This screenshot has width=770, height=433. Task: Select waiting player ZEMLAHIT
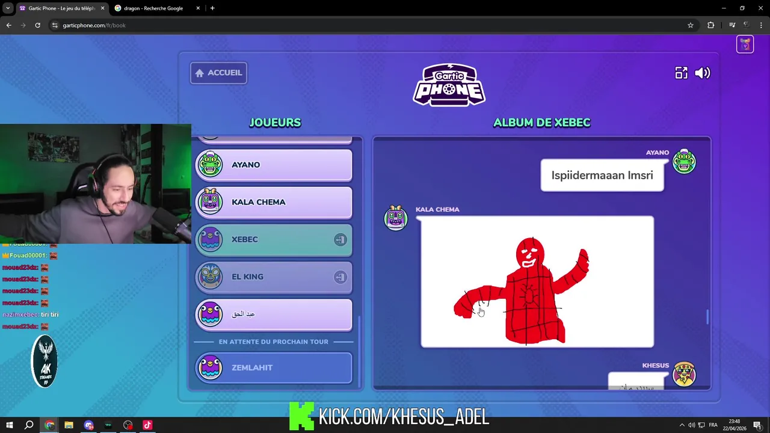pos(274,367)
